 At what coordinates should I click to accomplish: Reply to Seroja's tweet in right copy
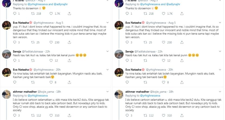coord(127,60)
